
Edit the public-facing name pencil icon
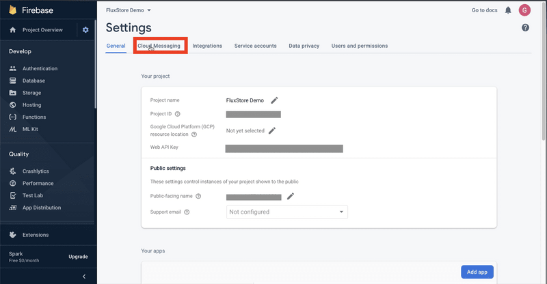click(x=290, y=196)
